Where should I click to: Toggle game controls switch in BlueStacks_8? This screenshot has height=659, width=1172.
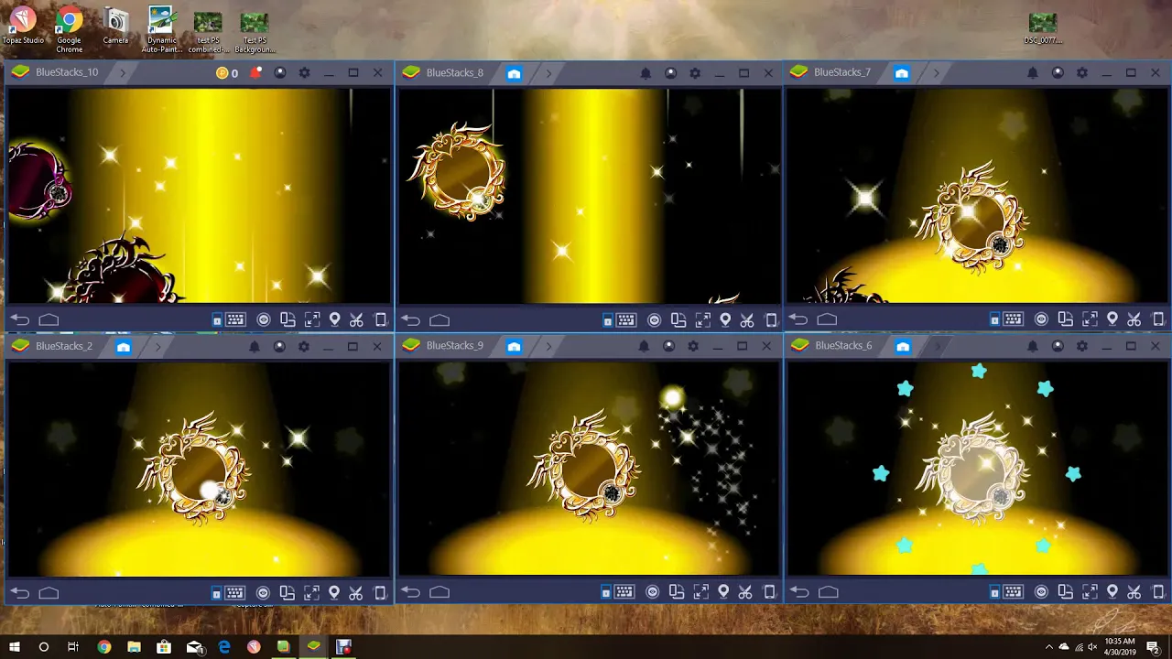pyautogui.click(x=607, y=319)
